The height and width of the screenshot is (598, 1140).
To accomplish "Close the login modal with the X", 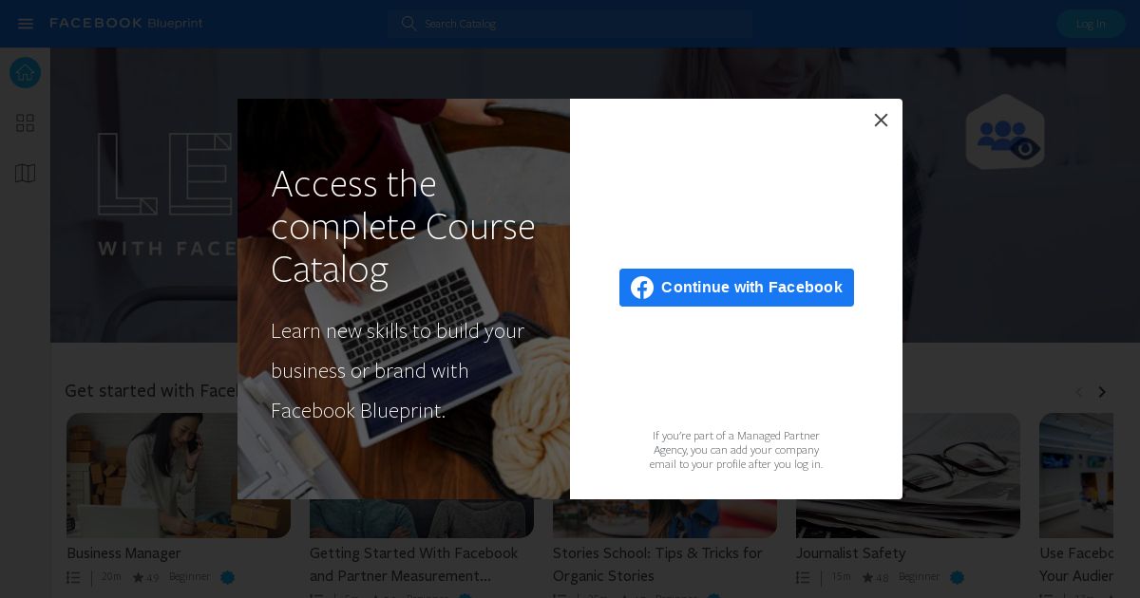I will point(881,121).
